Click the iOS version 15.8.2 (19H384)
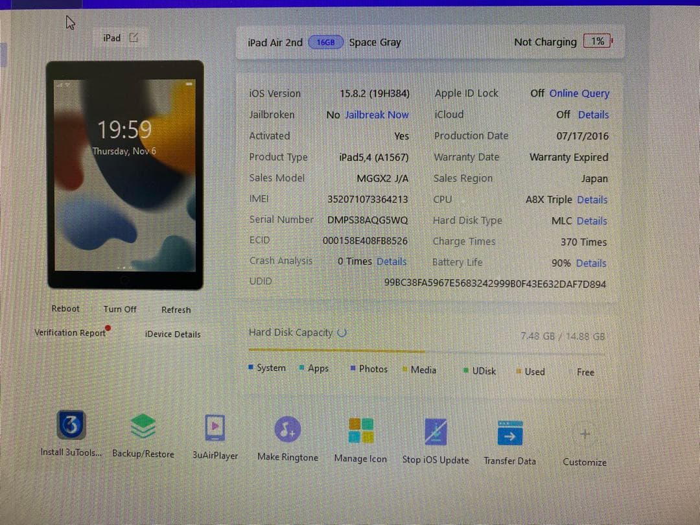 coord(375,93)
